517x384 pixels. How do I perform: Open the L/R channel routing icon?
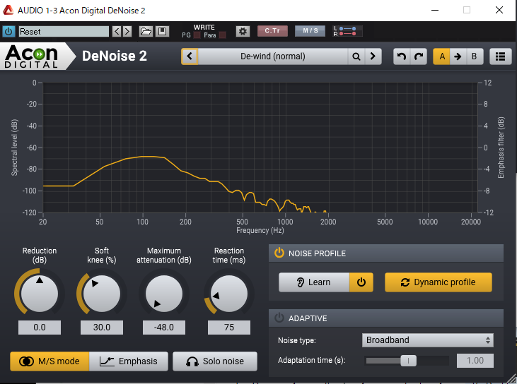pos(347,31)
